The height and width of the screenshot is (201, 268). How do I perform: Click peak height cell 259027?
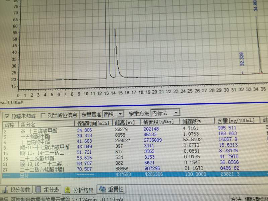click(x=123, y=141)
